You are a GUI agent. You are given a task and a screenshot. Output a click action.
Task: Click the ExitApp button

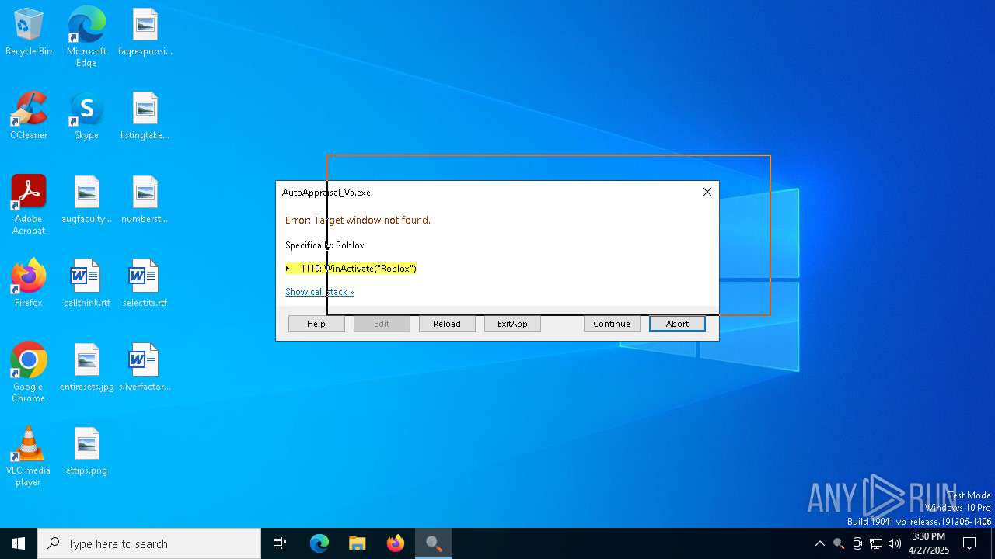click(512, 324)
